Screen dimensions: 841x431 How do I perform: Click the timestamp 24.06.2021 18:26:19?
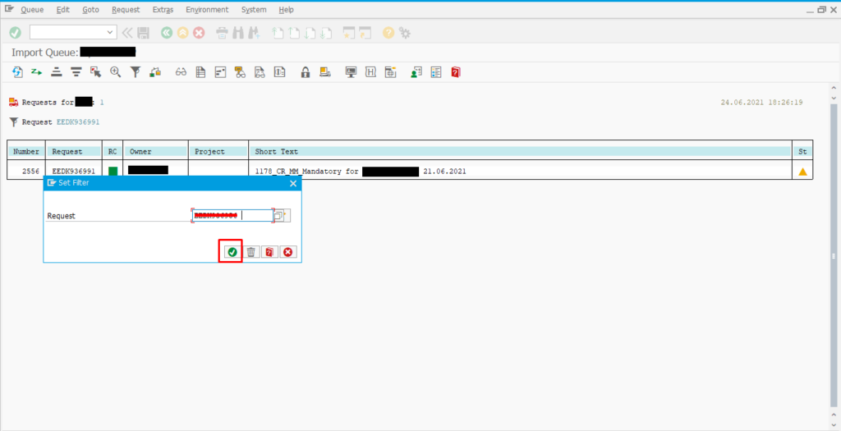[x=761, y=103]
